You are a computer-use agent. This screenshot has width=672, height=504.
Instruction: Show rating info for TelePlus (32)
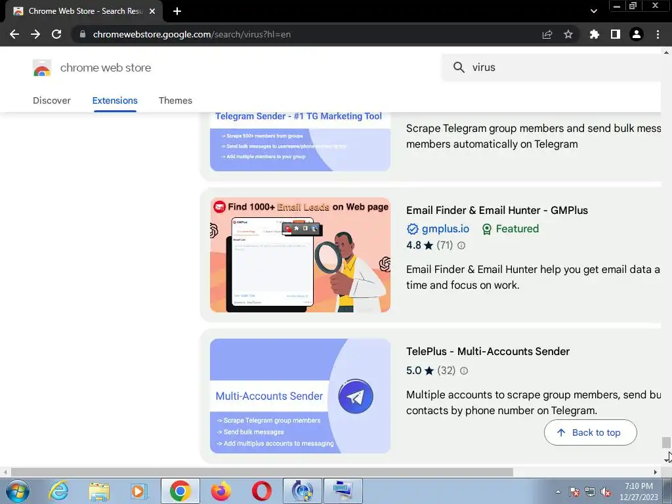(x=464, y=371)
